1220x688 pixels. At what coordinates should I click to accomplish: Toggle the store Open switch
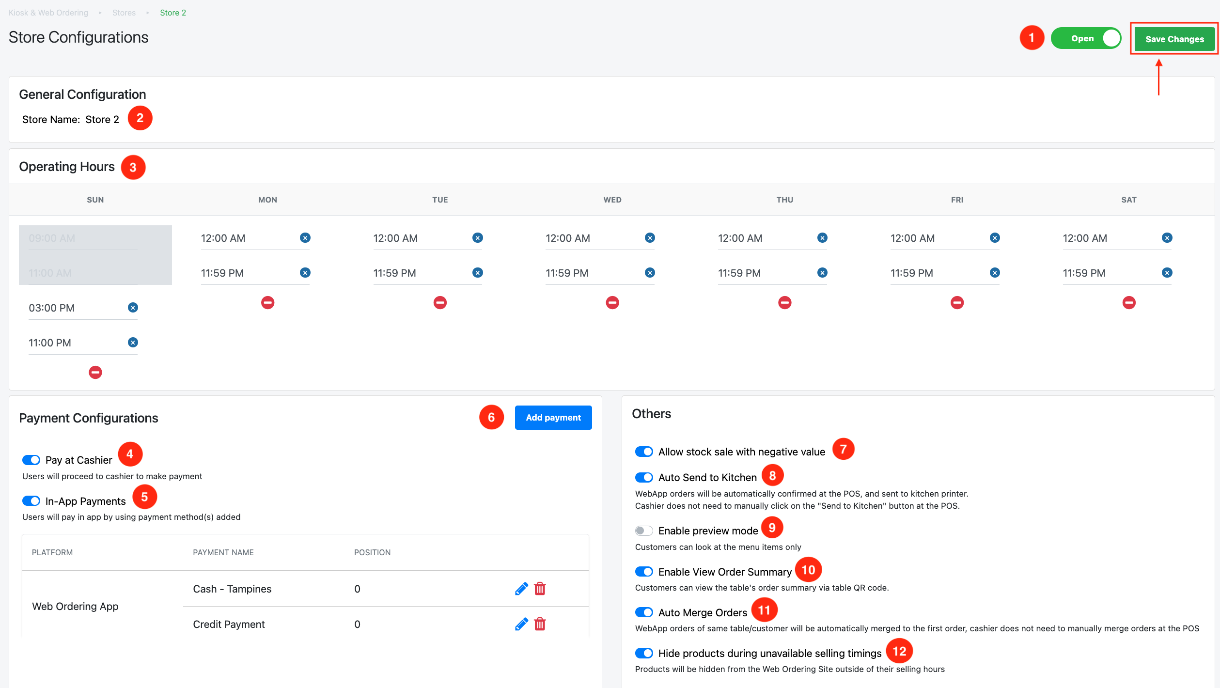click(1086, 39)
